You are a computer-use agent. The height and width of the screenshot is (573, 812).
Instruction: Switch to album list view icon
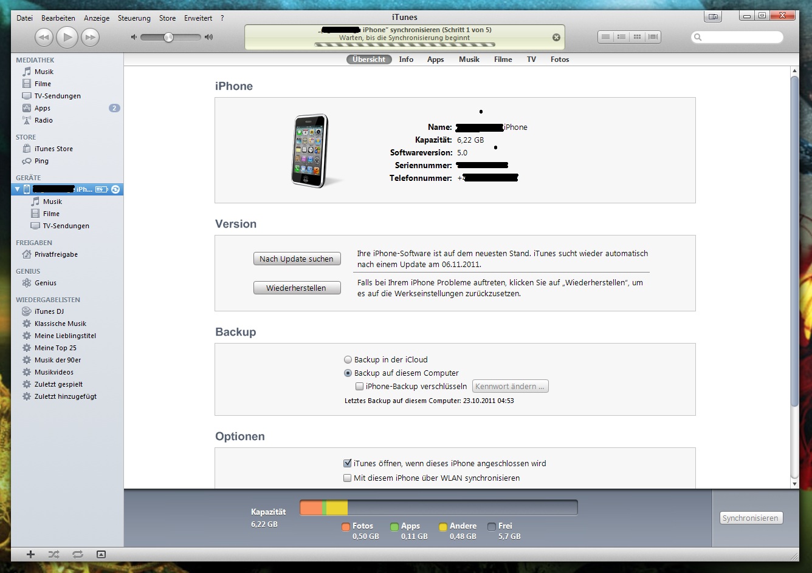coord(621,37)
